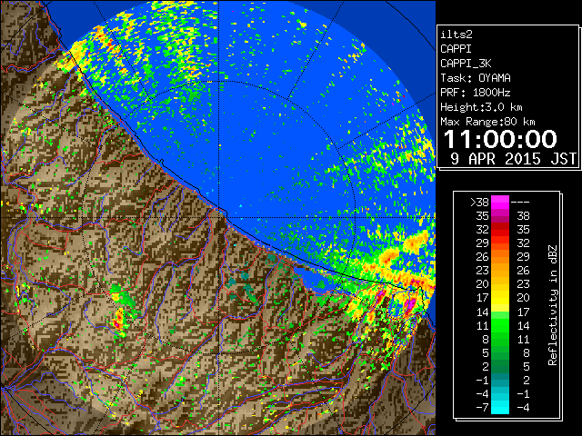Screen dimensions: 582x436
Task: Pick the teal -1 to 2 dBZ legend swatch
Action: pyautogui.click(x=500, y=380)
